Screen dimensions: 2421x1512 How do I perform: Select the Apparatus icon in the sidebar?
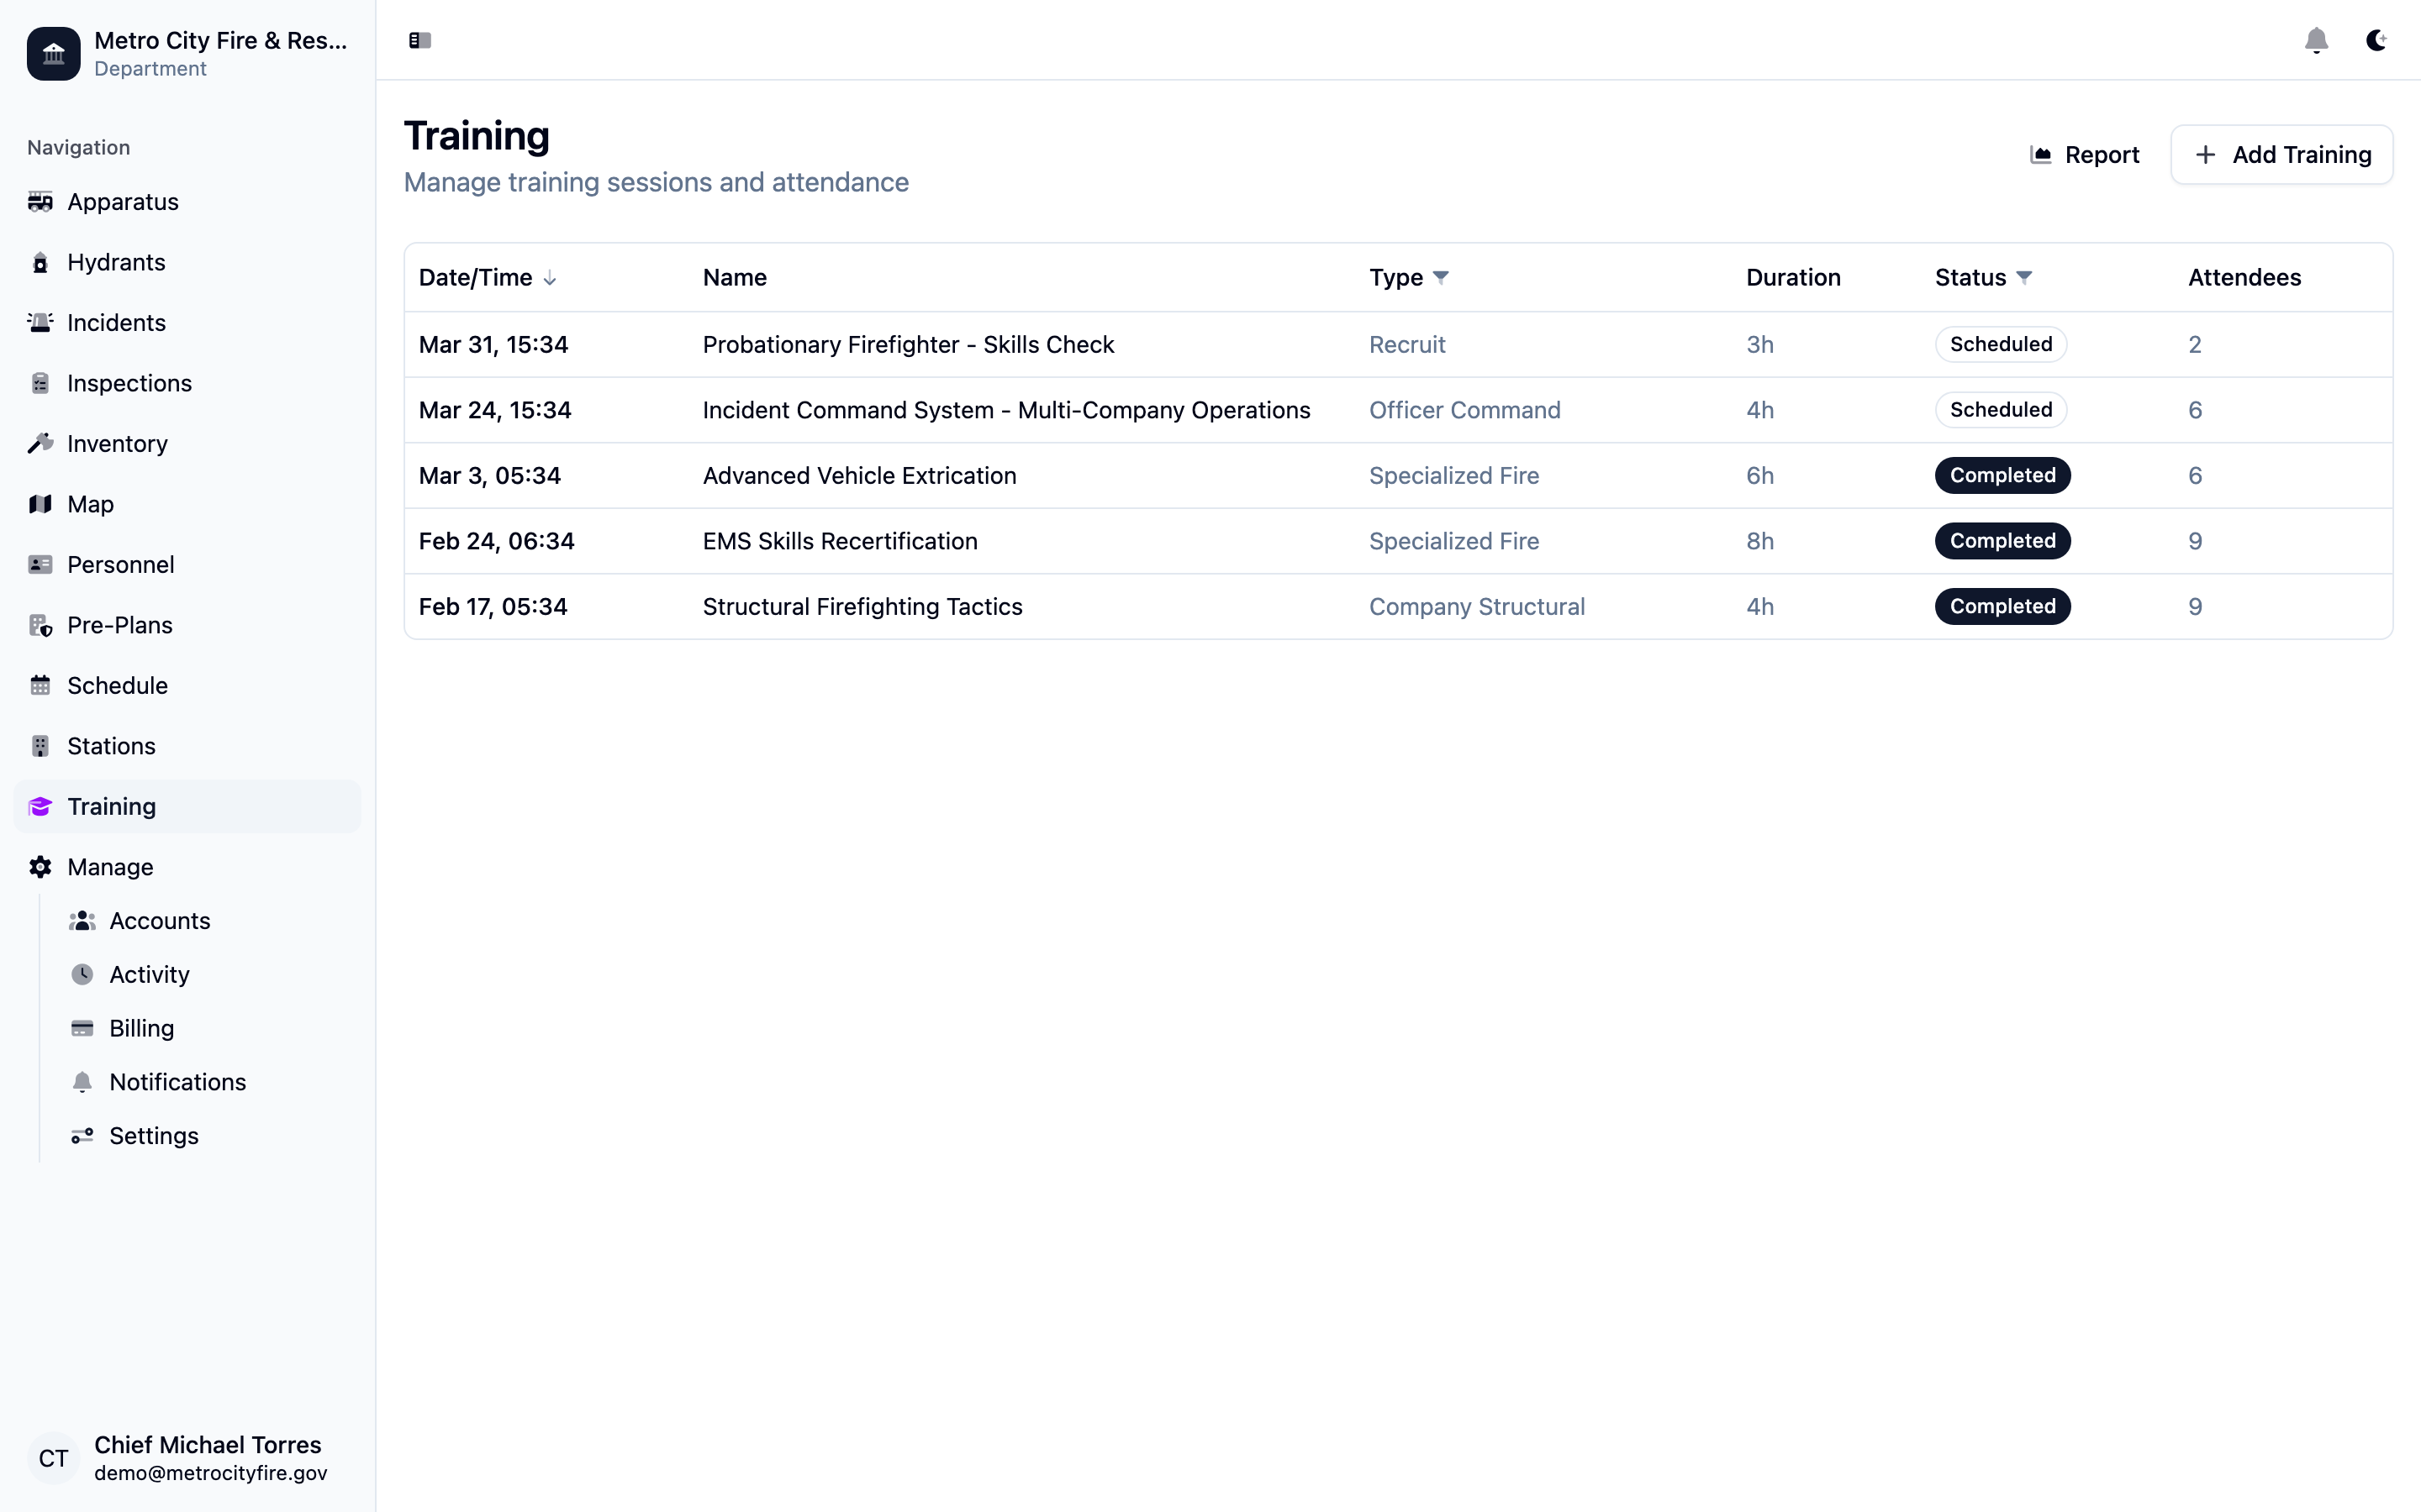point(40,201)
